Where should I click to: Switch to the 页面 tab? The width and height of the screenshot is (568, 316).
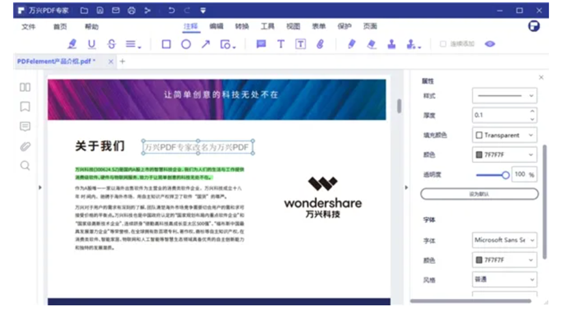(370, 26)
